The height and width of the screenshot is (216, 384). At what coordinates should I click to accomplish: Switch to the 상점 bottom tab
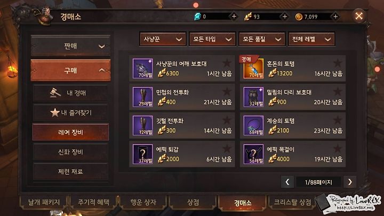193,202
